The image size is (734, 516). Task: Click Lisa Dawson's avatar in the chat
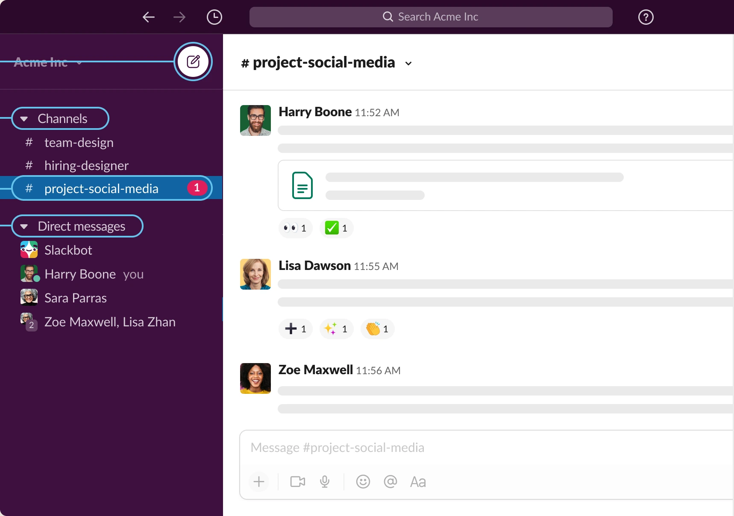(x=255, y=274)
